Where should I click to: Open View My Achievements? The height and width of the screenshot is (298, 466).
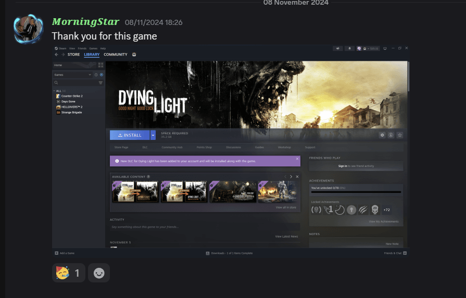[384, 222]
